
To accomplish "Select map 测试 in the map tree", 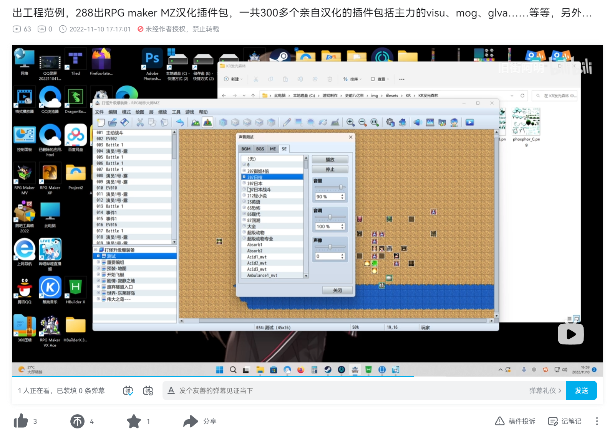I will click(111, 256).
